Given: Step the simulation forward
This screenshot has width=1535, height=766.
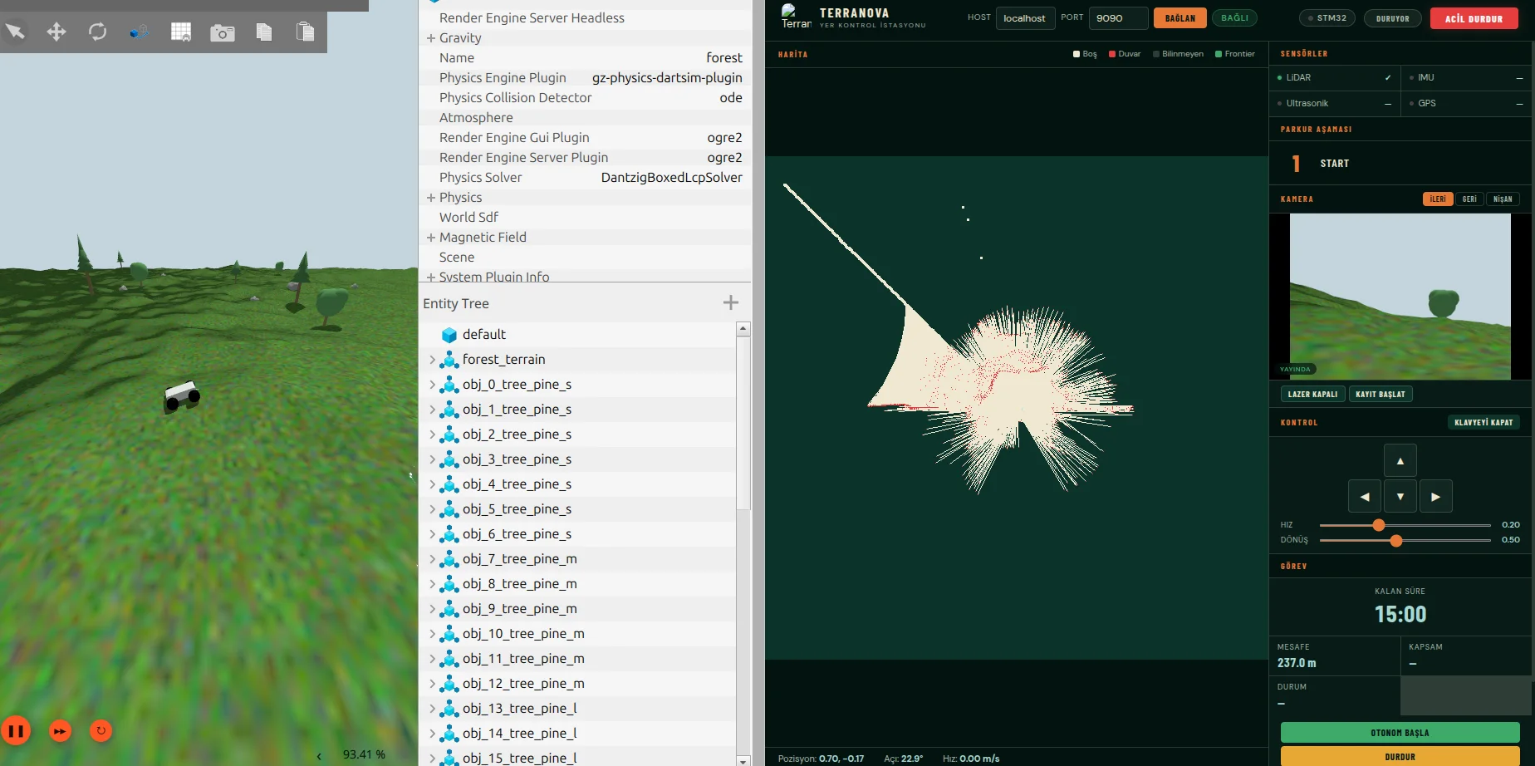Looking at the screenshot, I should coord(60,731).
